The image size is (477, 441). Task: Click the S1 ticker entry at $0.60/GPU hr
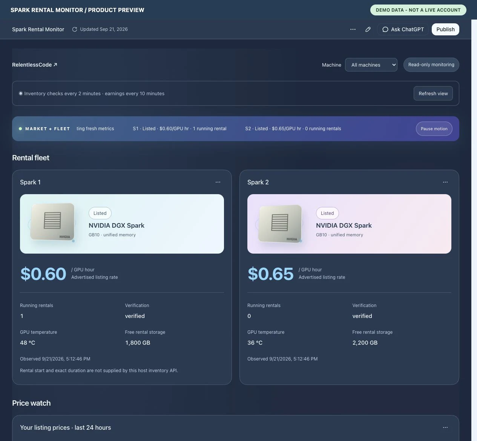pos(179,129)
